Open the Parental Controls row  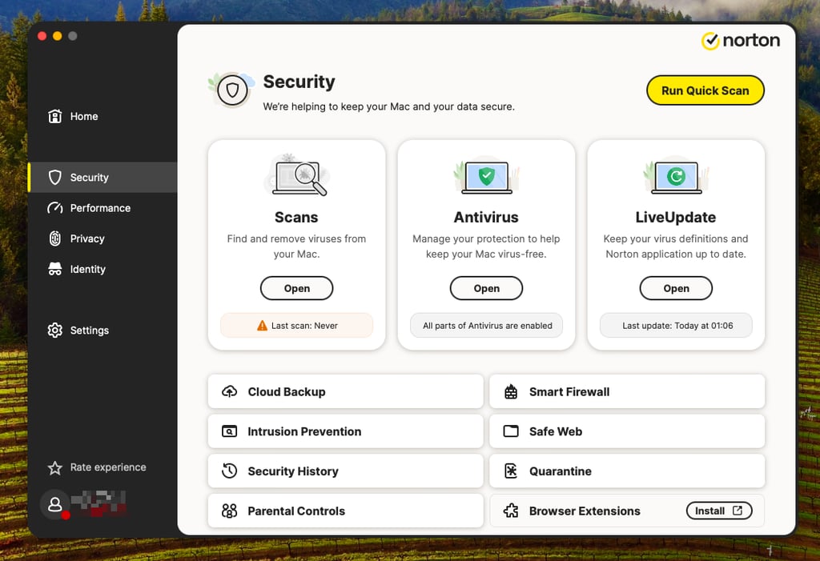(346, 511)
